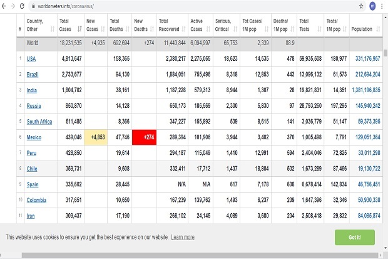Open the India country link

32,90
